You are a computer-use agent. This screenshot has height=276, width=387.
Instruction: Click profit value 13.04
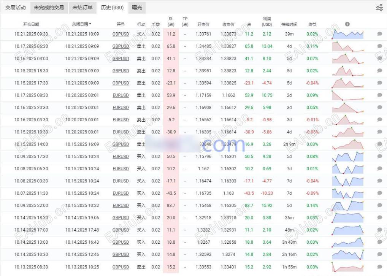267,46
